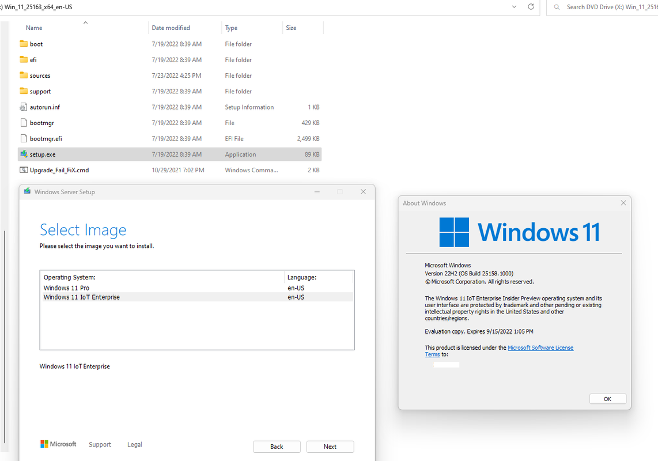Click the Setup Information type cell

[249, 107]
